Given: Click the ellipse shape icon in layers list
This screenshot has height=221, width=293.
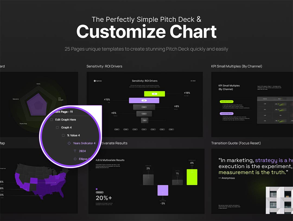Looking at the screenshot, I should pos(75,159).
